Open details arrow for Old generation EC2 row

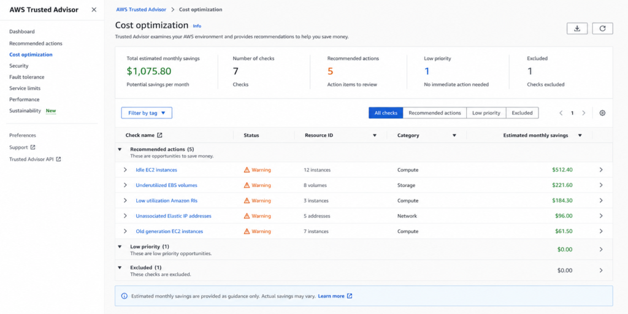(x=601, y=231)
